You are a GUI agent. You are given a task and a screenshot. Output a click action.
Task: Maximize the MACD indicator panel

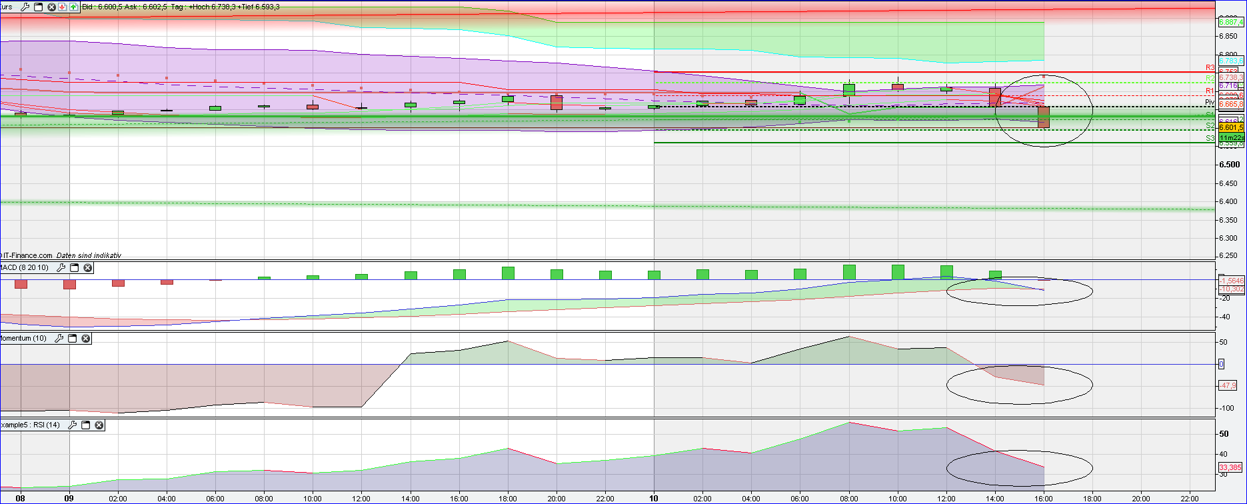pos(75,267)
